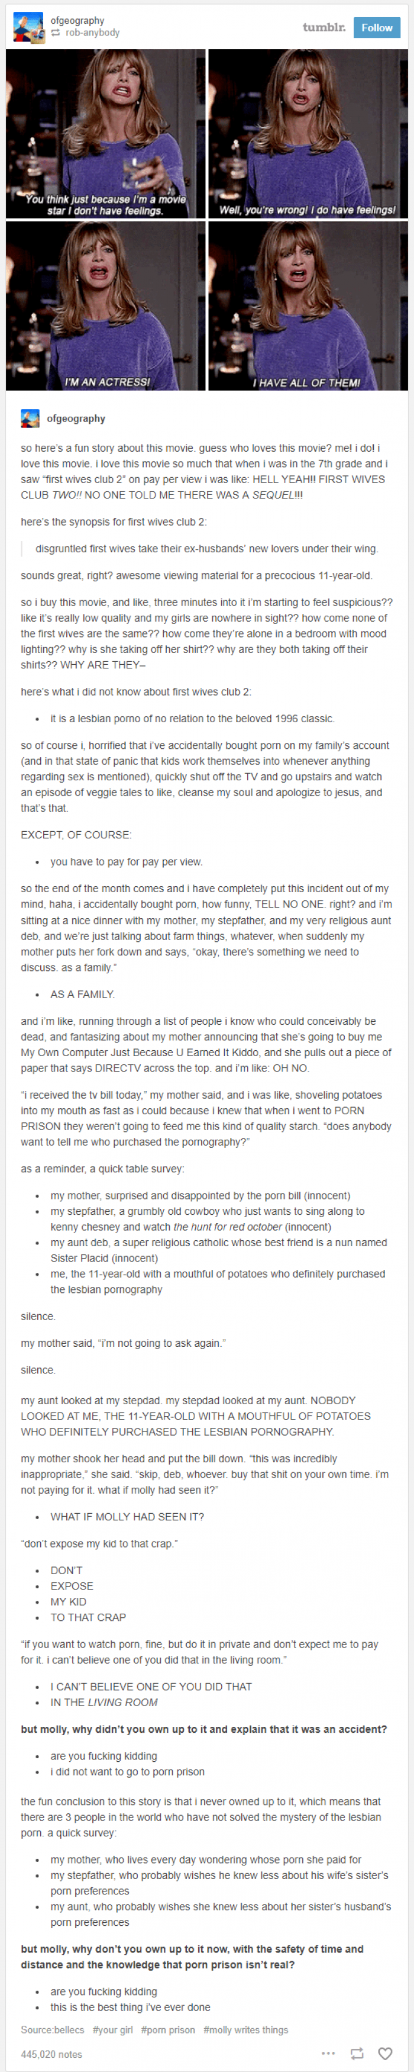Select the #porn prison tag

coord(168,2029)
